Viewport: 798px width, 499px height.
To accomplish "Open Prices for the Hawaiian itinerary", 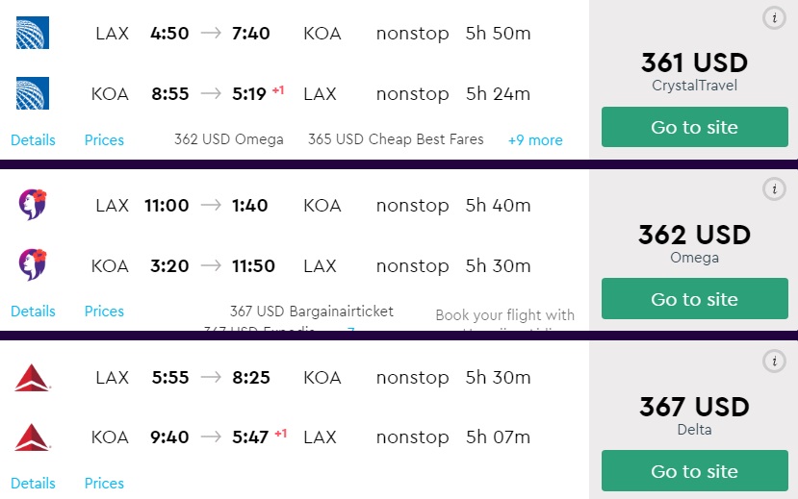I will click(x=104, y=312).
